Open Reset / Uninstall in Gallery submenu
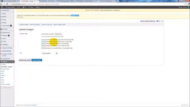Screen dimensions: 190x107 click(x=5, y=84)
